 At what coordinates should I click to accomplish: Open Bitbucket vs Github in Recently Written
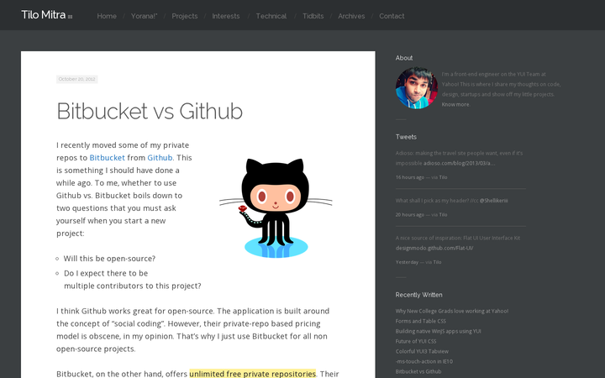[418, 371]
